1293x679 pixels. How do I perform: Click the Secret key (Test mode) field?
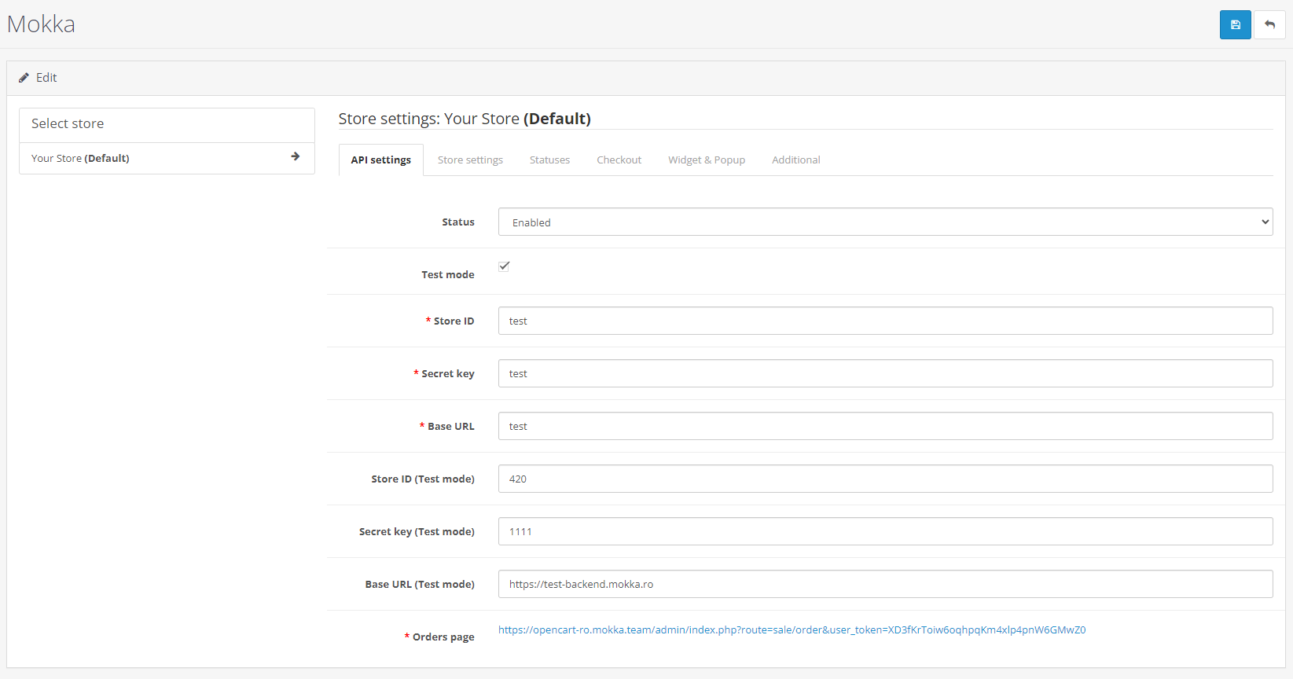(885, 531)
